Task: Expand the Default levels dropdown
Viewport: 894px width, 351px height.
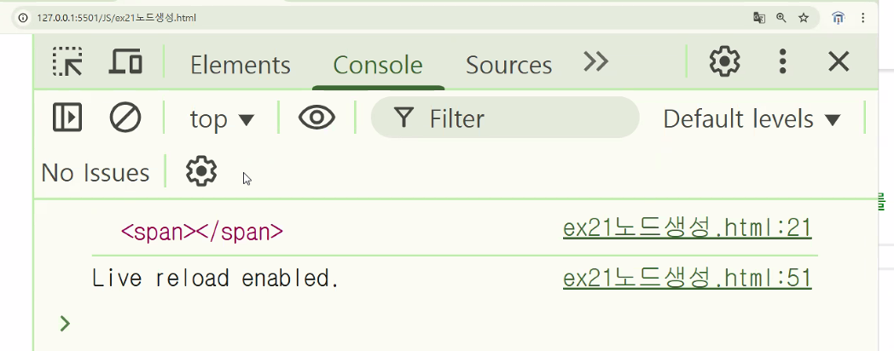Action: 752,119
